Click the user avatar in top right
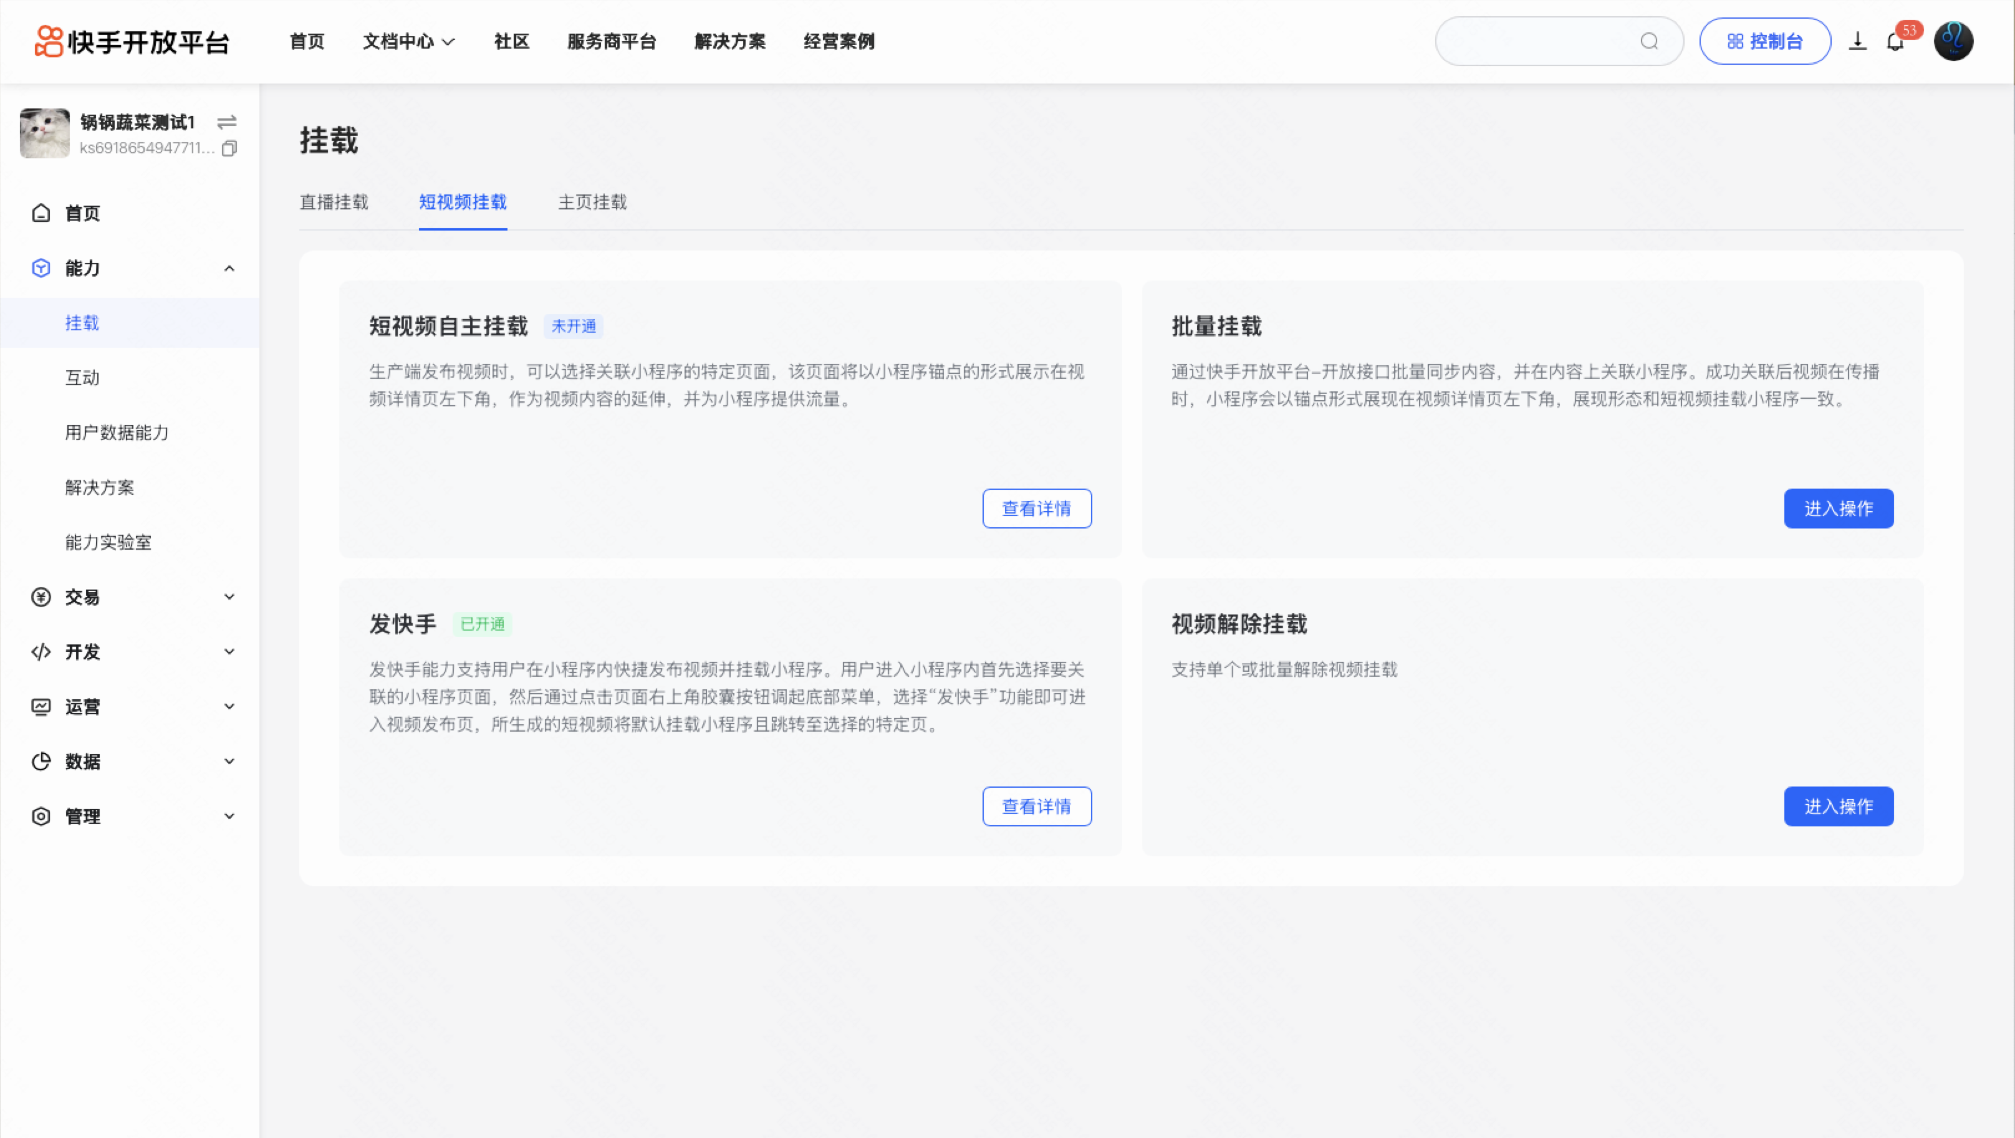Image resolution: width=2015 pixels, height=1138 pixels. coord(1953,42)
